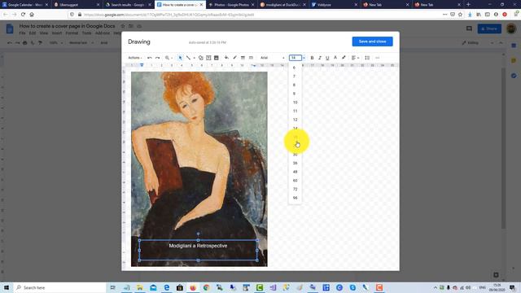This screenshot has height=293, width=521.
Task: Open Firefox from the taskbar
Action: [193, 287]
